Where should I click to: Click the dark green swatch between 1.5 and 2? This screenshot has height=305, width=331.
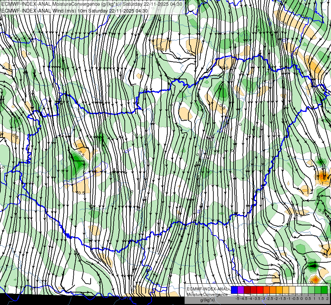coord(324,290)
